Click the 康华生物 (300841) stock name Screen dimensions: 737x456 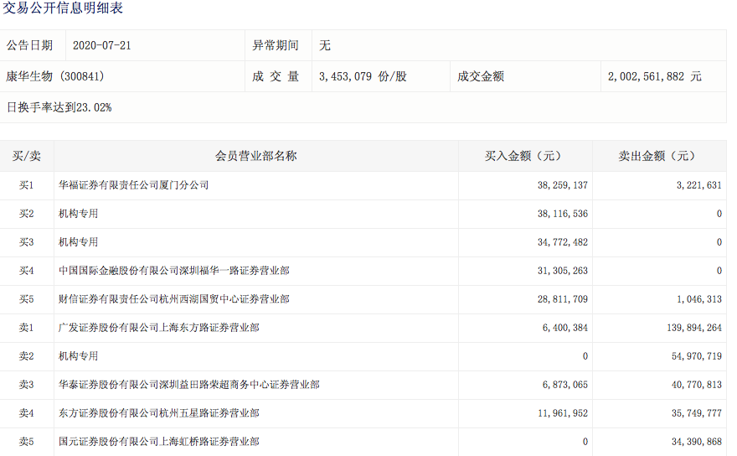(55, 76)
